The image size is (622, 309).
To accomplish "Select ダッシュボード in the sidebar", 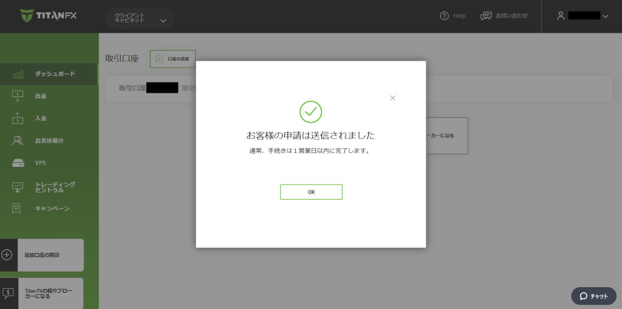I will (x=49, y=74).
